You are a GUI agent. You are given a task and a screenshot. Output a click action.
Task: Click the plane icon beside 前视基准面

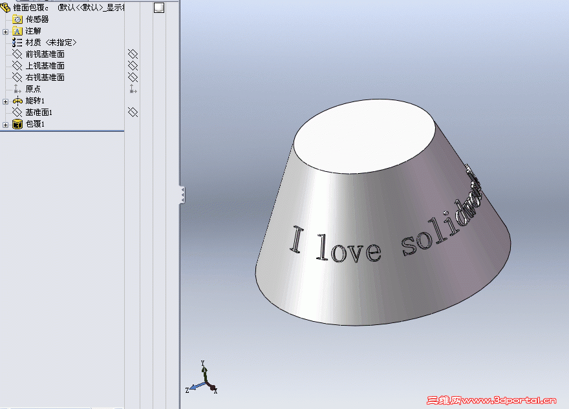17,54
